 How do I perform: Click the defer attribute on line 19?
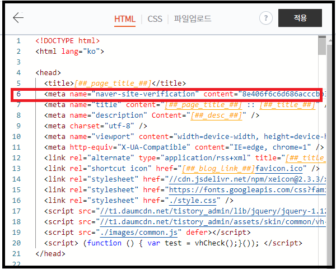(197, 233)
